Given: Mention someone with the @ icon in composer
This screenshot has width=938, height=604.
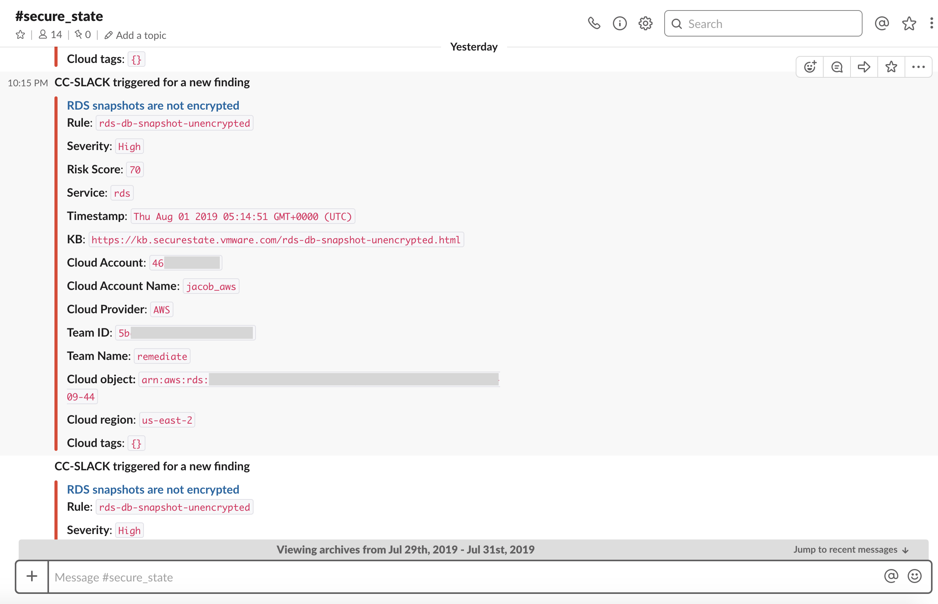Looking at the screenshot, I should (x=891, y=576).
